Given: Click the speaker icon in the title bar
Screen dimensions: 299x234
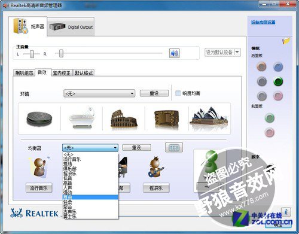Looking at the screenshot, I should pyautogui.click(x=5, y=5).
